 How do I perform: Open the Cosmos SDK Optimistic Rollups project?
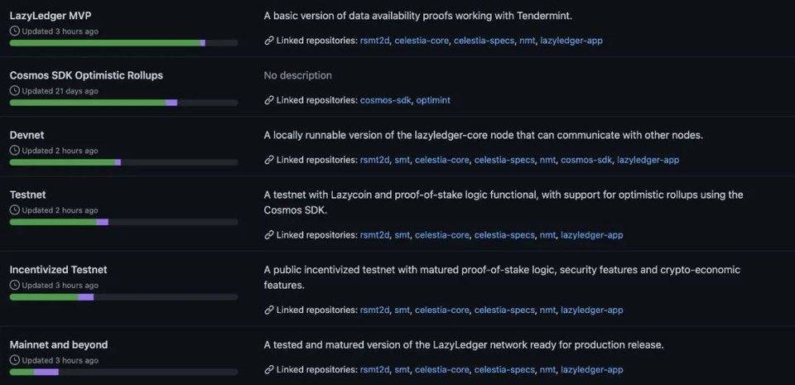(86, 75)
